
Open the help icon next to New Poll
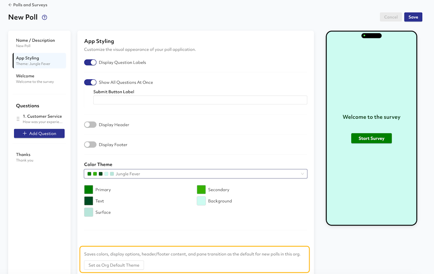[44, 17]
